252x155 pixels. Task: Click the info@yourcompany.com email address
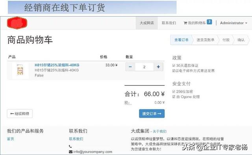pos(93,152)
